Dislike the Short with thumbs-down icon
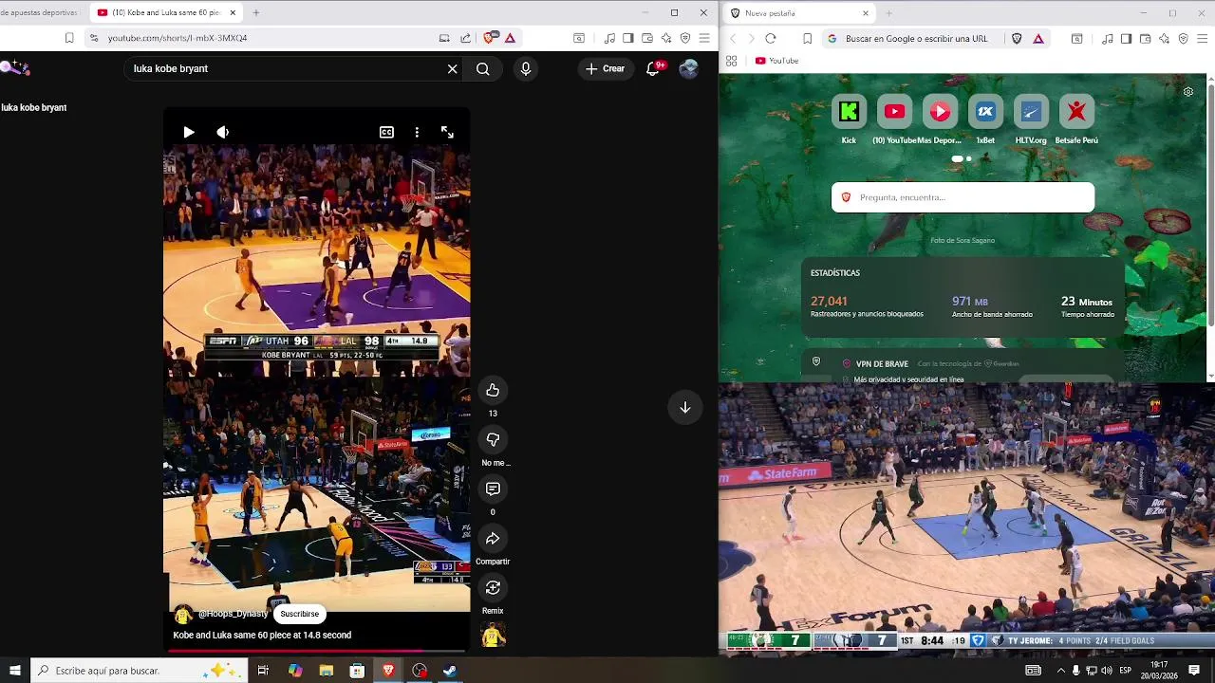This screenshot has width=1215, height=683. (493, 439)
